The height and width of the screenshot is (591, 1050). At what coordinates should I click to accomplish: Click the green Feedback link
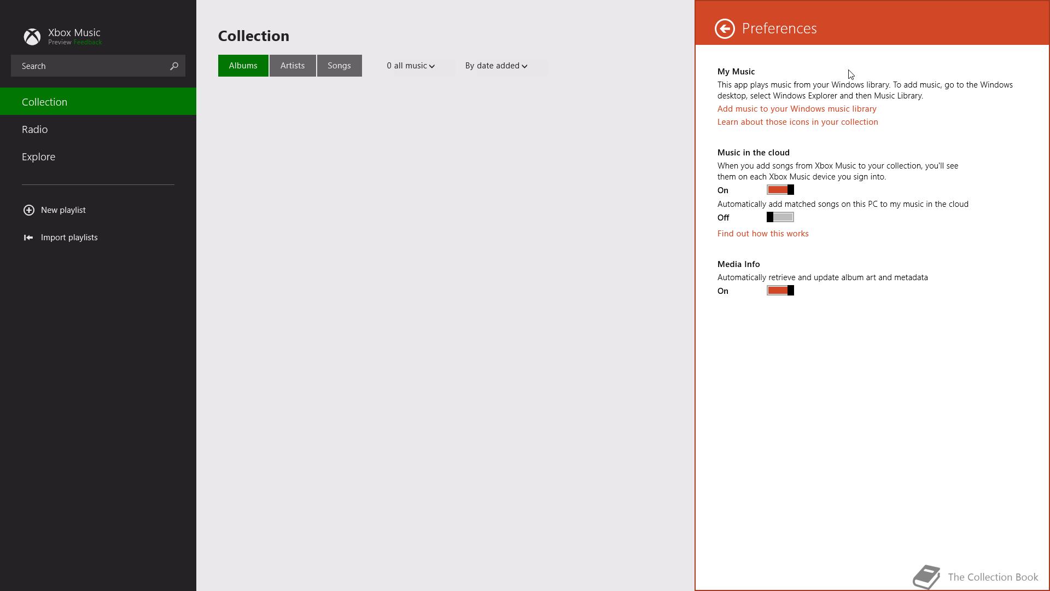87,42
